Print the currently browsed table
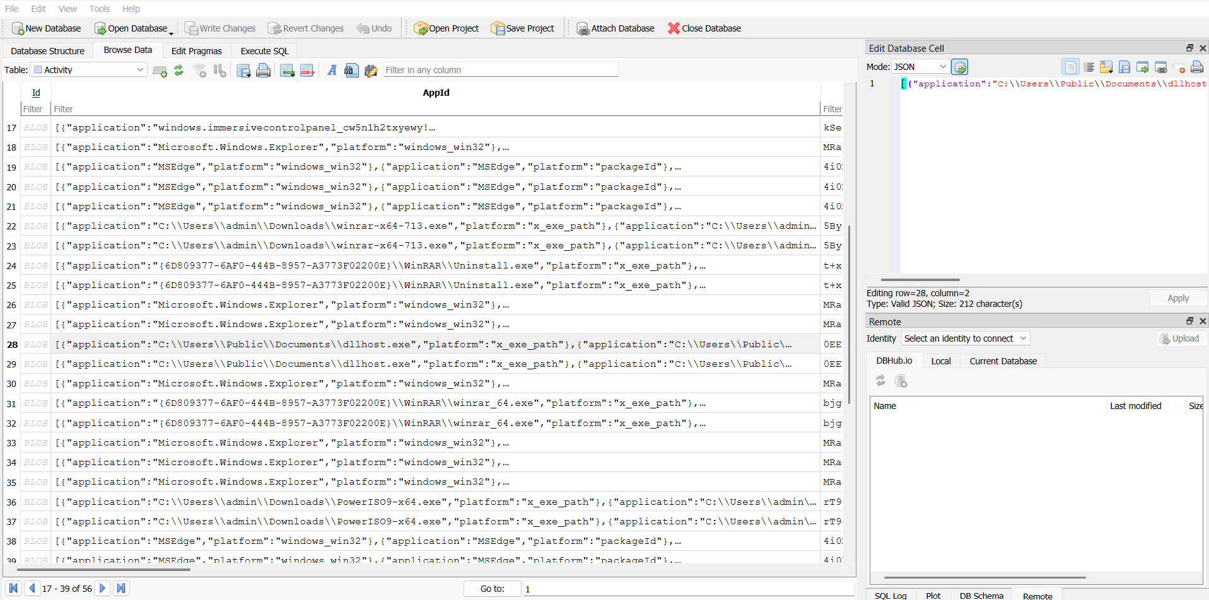This screenshot has height=600, width=1209. [264, 70]
